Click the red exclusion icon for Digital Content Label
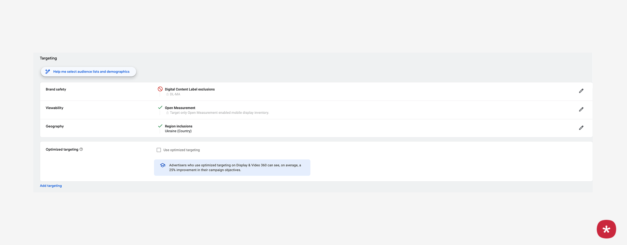The height and width of the screenshot is (245, 627). pos(160,89)
